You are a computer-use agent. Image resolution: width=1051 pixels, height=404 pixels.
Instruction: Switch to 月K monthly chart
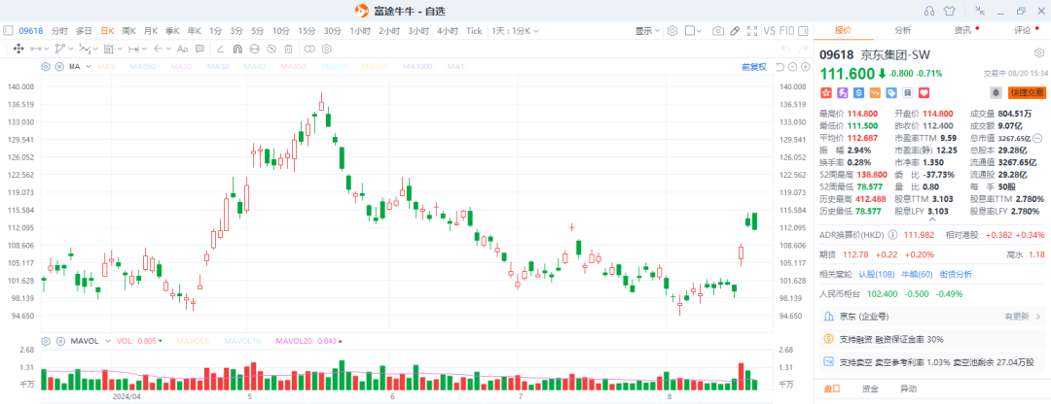tap(151, 31)
